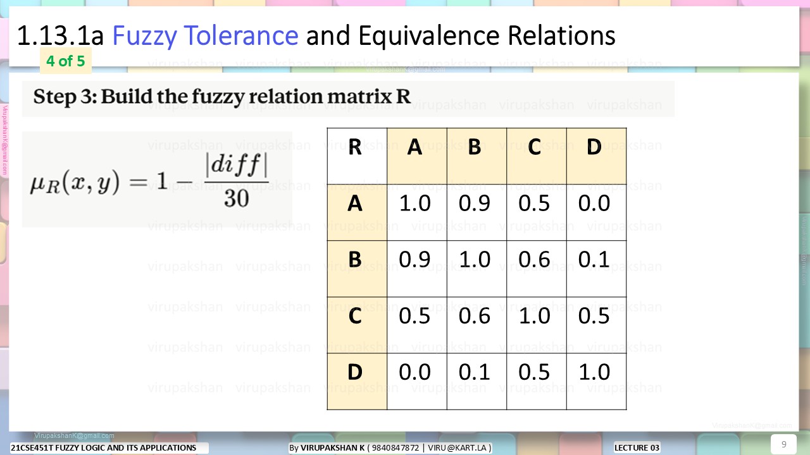Click cell row A column A value 1.0
Image resolution: width=810 pixels, height=455 pixels.
[x=417, y=212]
